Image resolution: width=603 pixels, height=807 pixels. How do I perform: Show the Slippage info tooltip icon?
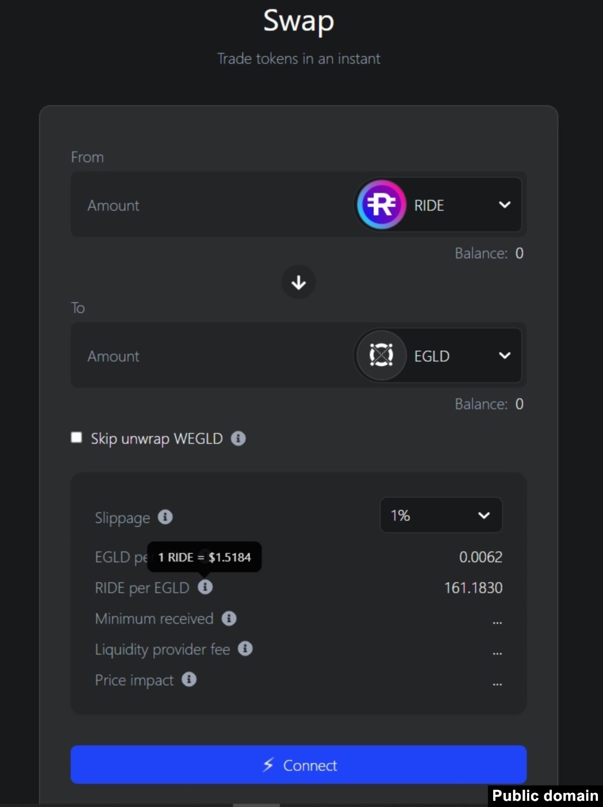(x=165, y=517)
